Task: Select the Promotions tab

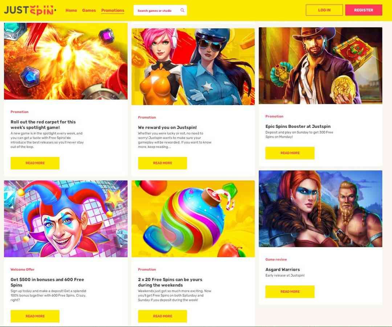Action: coord(113,10)
